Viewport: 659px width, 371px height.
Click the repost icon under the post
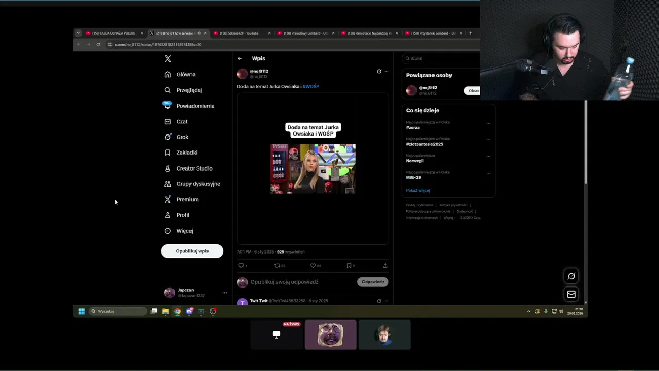pyautogui.click(x=277, y=266)
